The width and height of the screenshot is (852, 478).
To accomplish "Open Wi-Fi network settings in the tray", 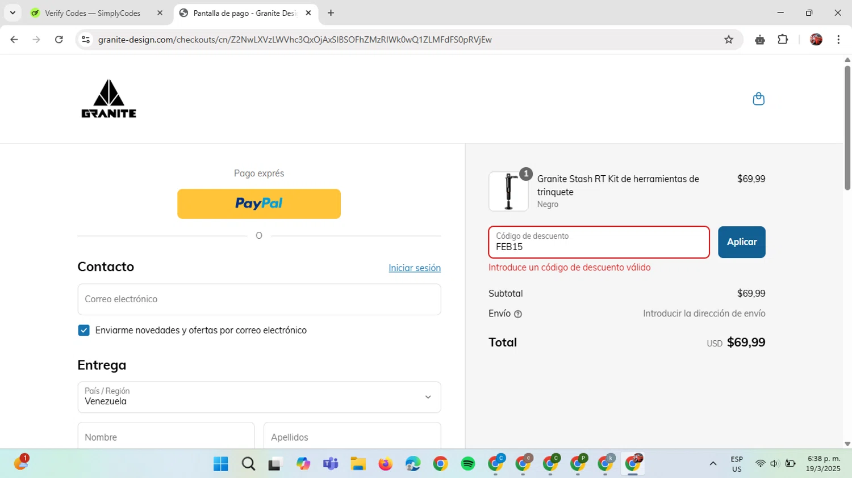I will click(760, 464).
